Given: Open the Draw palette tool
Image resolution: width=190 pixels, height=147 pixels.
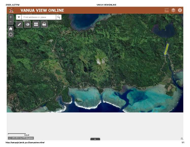Looking at the screenshot, I should (x=27, y=24).
